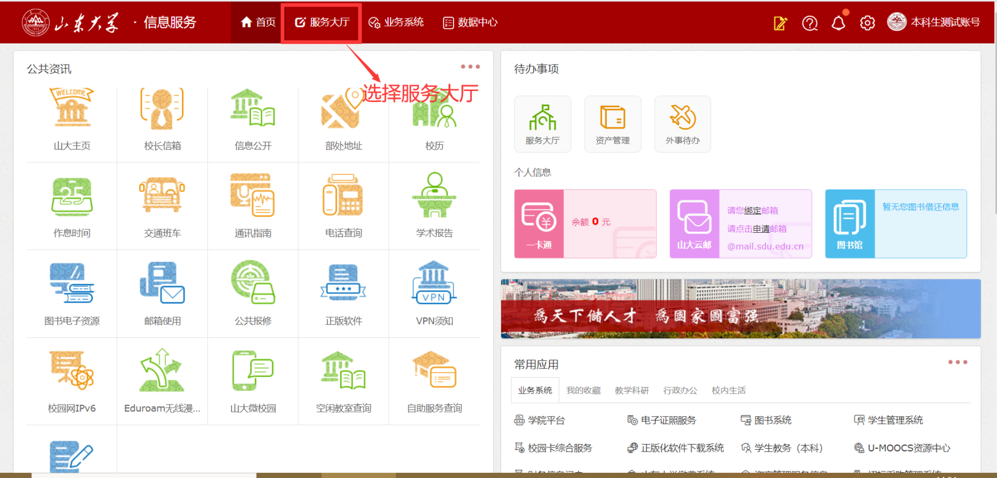This screenshot has height=478, width=997.
Task: Open 本科生测试账号 user account menu
Action: (934, 22)
